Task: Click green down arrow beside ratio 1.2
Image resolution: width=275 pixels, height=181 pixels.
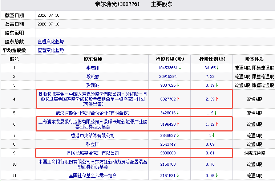Action: tap(215, 113)
